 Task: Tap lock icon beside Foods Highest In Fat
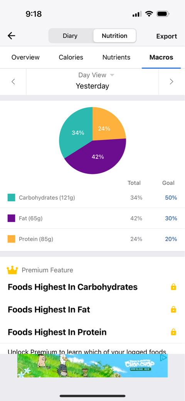click(173, 310)
